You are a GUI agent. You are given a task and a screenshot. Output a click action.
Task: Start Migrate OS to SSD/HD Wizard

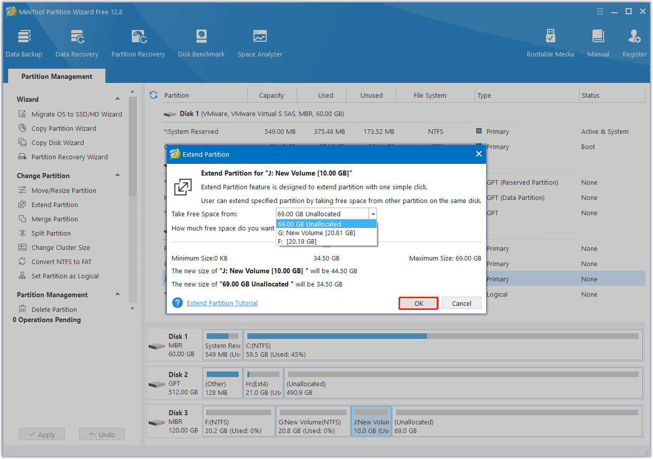tap(70, 114)
